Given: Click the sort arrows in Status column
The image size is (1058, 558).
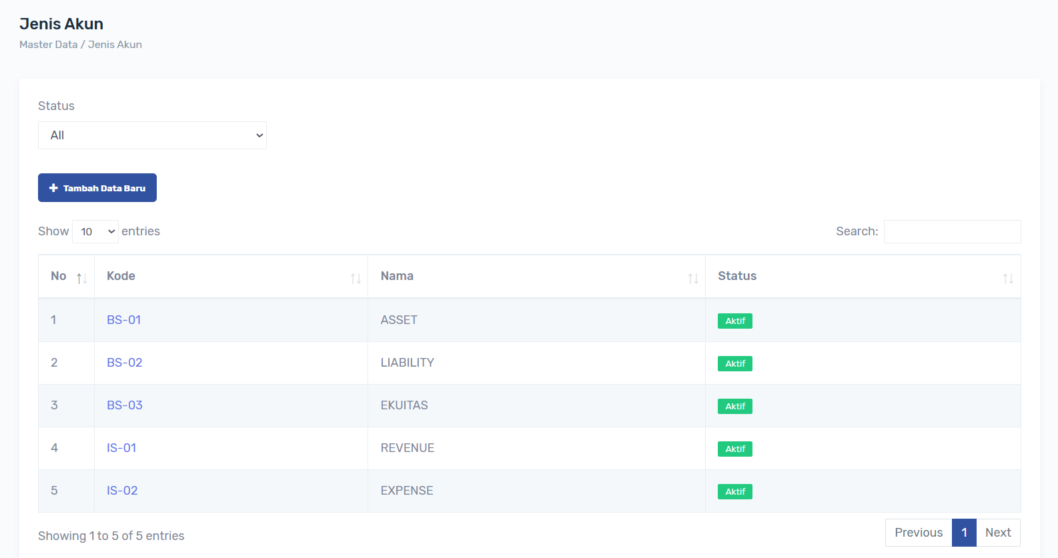Looking at the screenshot, I should click(x=1007, y=278).
